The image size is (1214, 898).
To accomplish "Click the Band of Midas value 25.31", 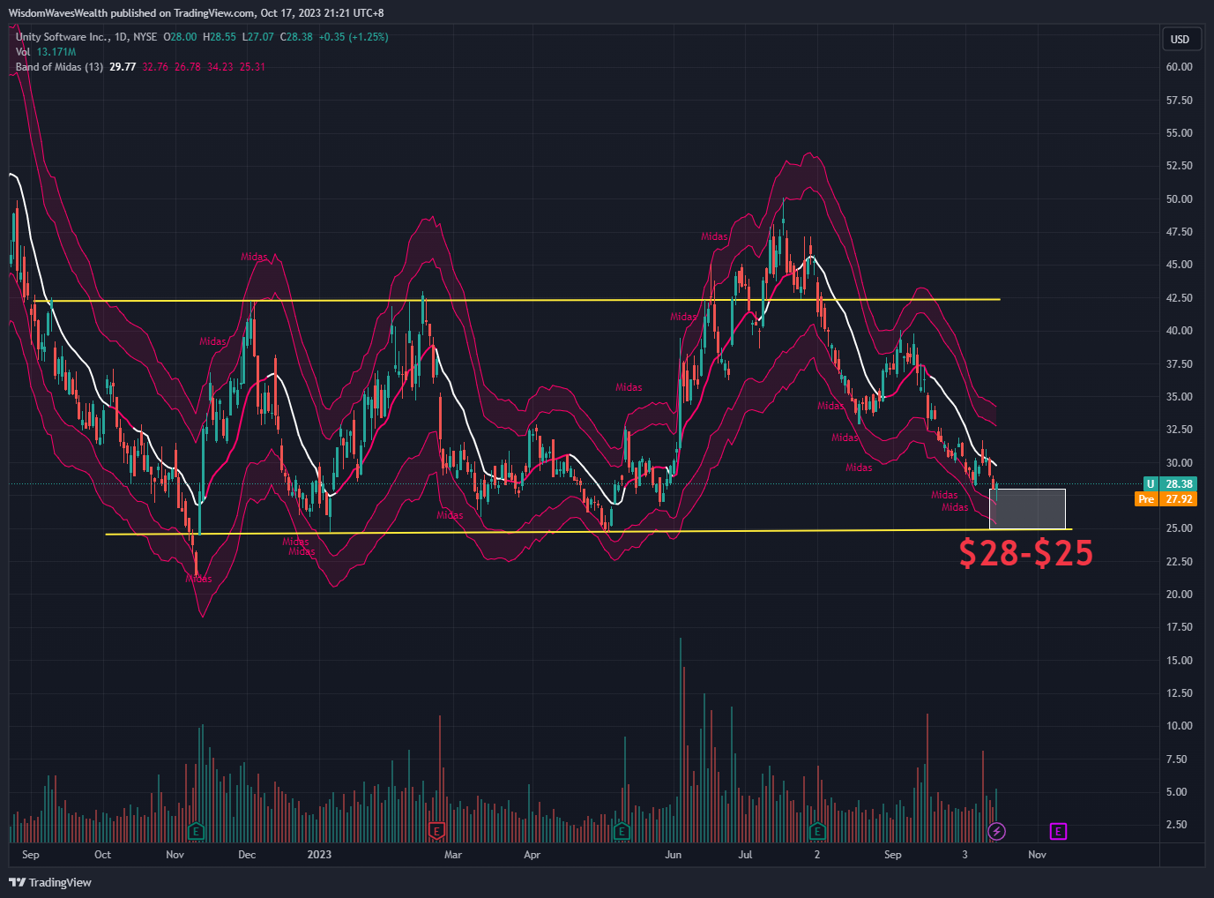I will 252,67.
